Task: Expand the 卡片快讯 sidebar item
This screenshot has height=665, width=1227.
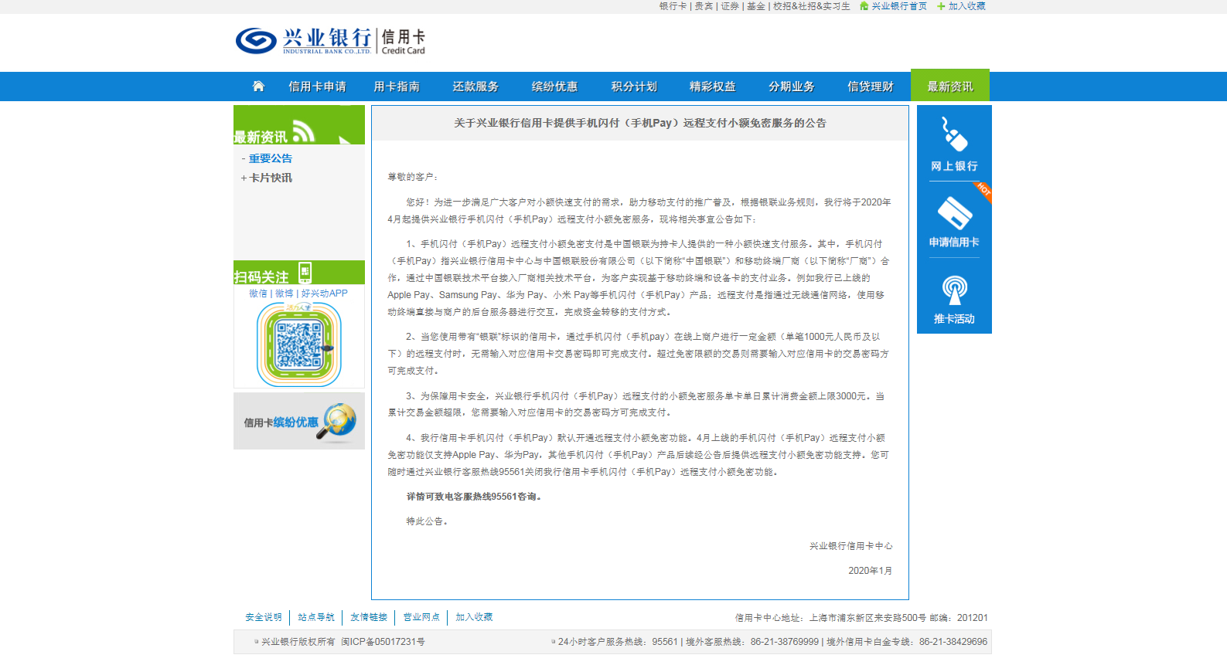Action: point(271,178)
